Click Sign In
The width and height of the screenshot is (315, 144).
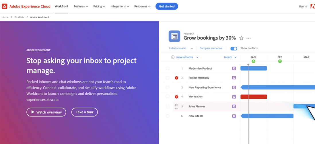(x=303, y=6)
